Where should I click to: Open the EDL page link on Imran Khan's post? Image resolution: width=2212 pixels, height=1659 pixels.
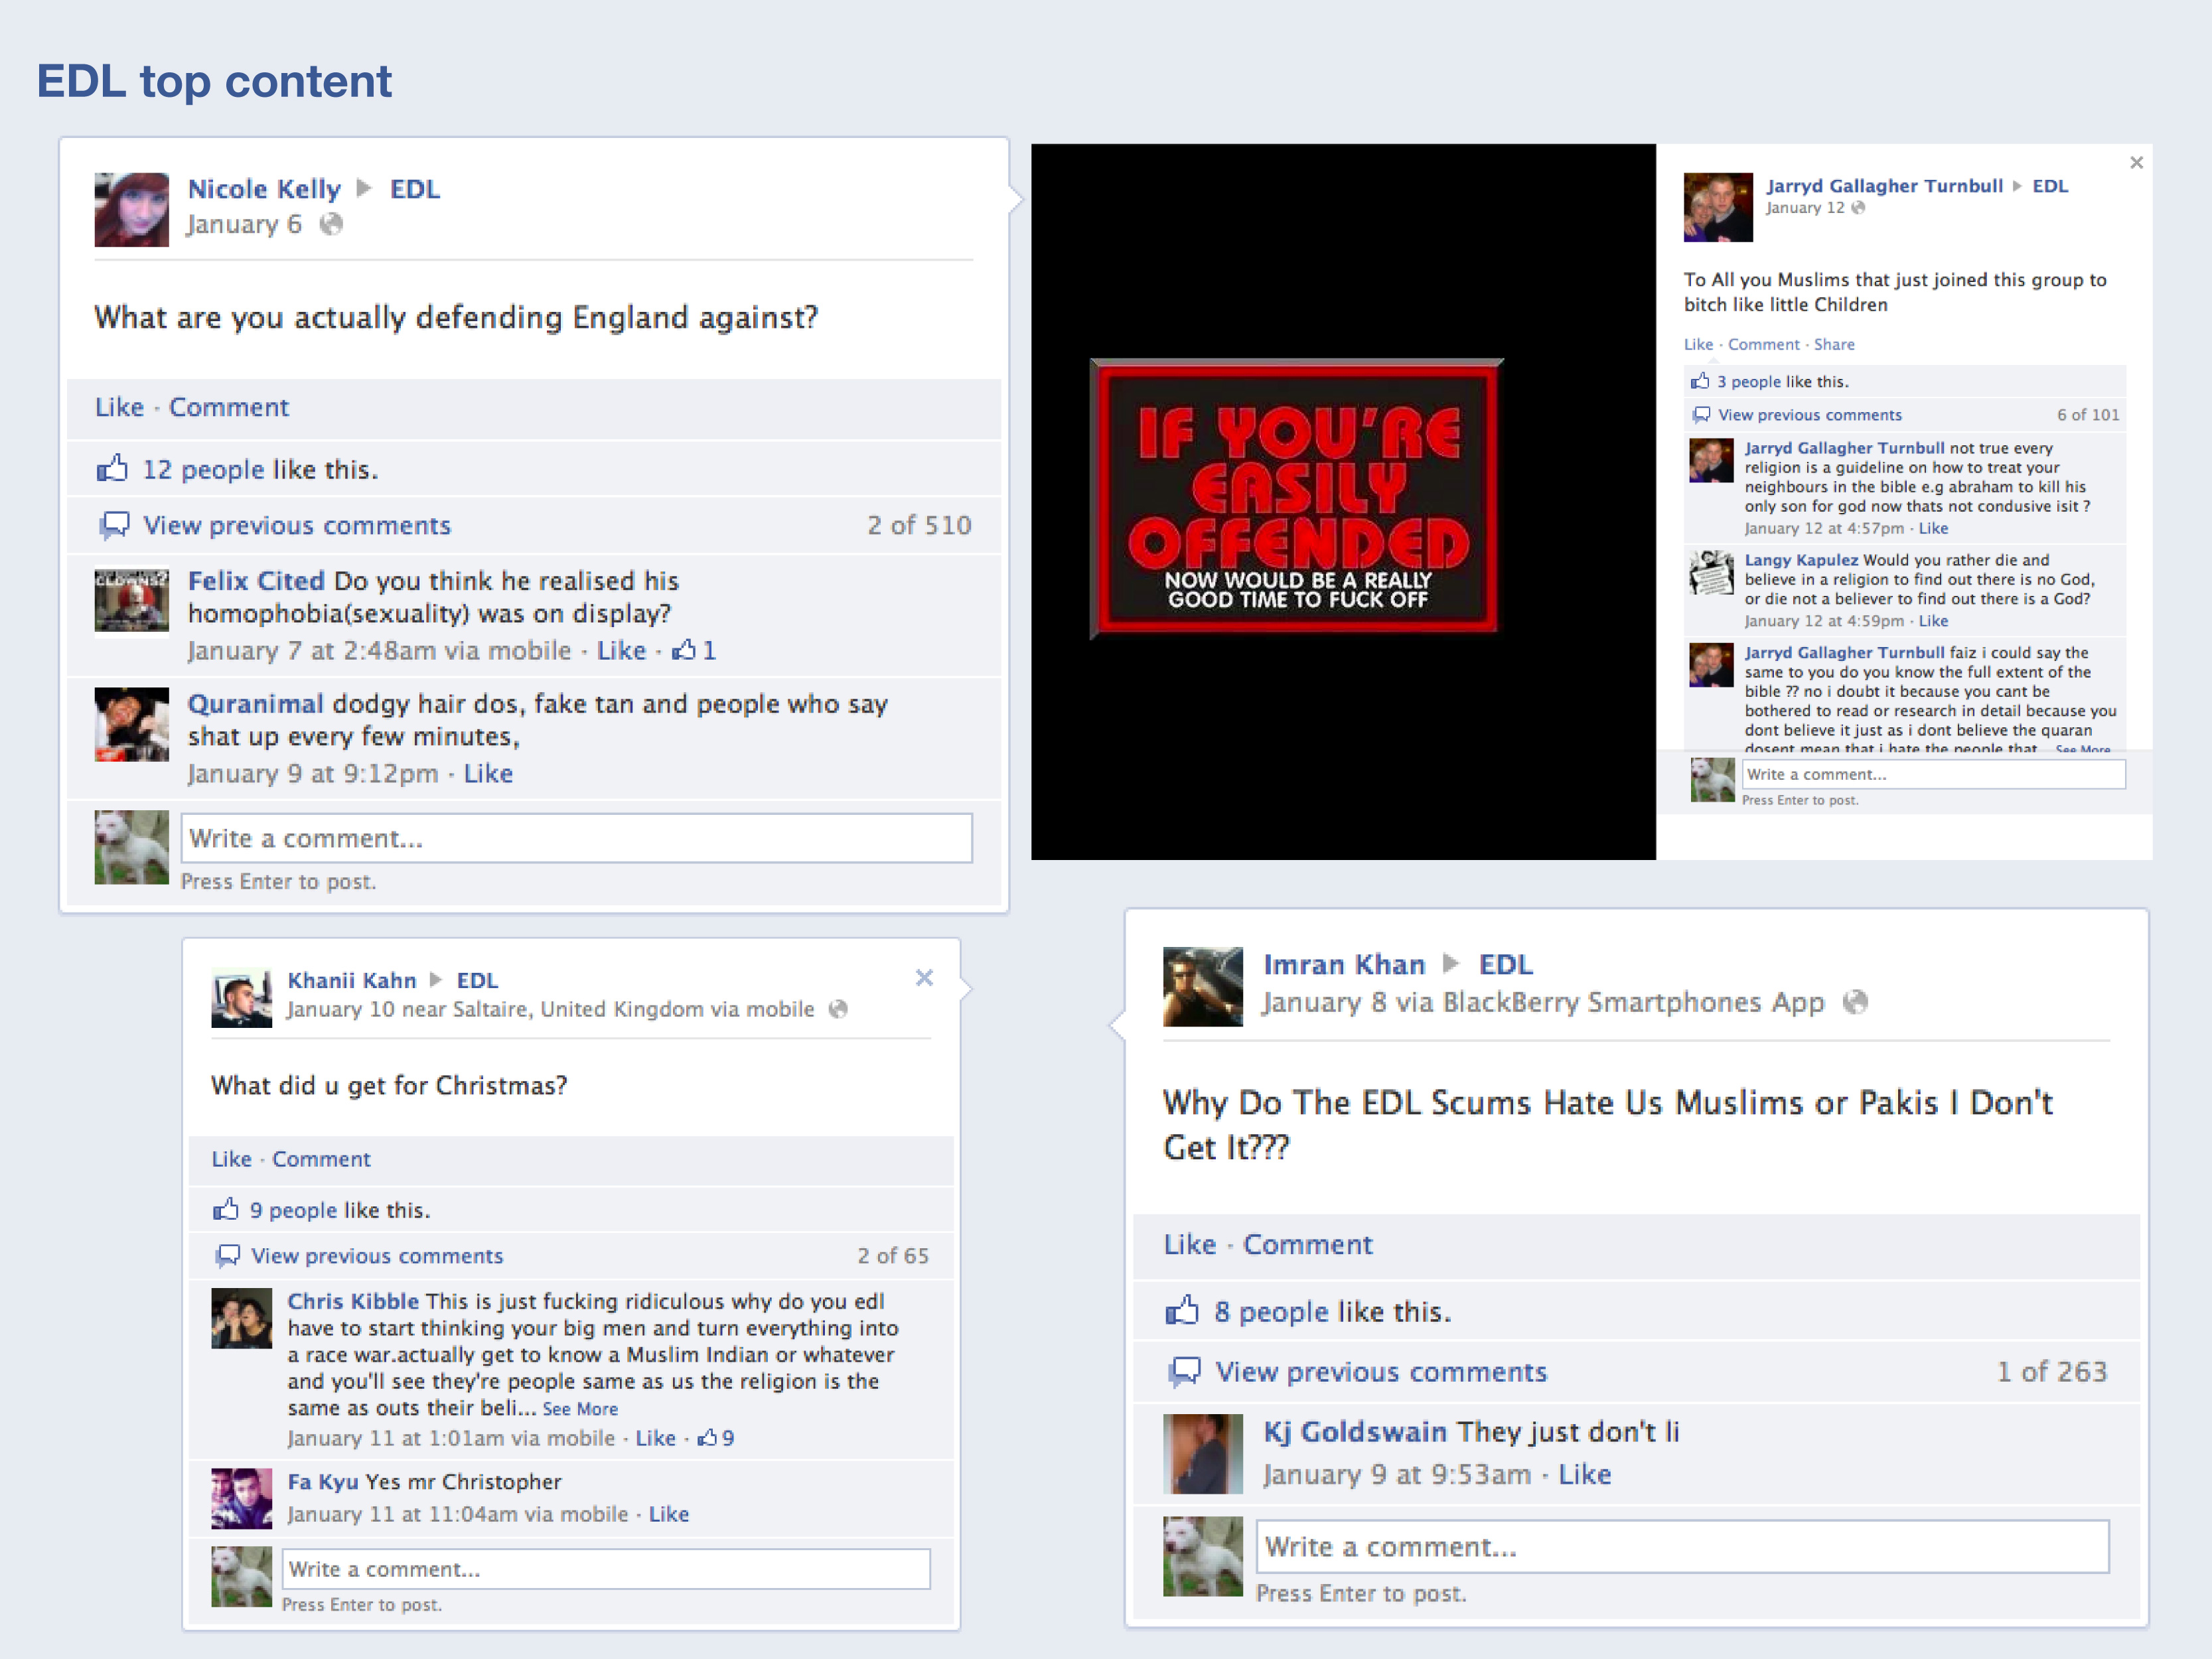(1505, 964)
